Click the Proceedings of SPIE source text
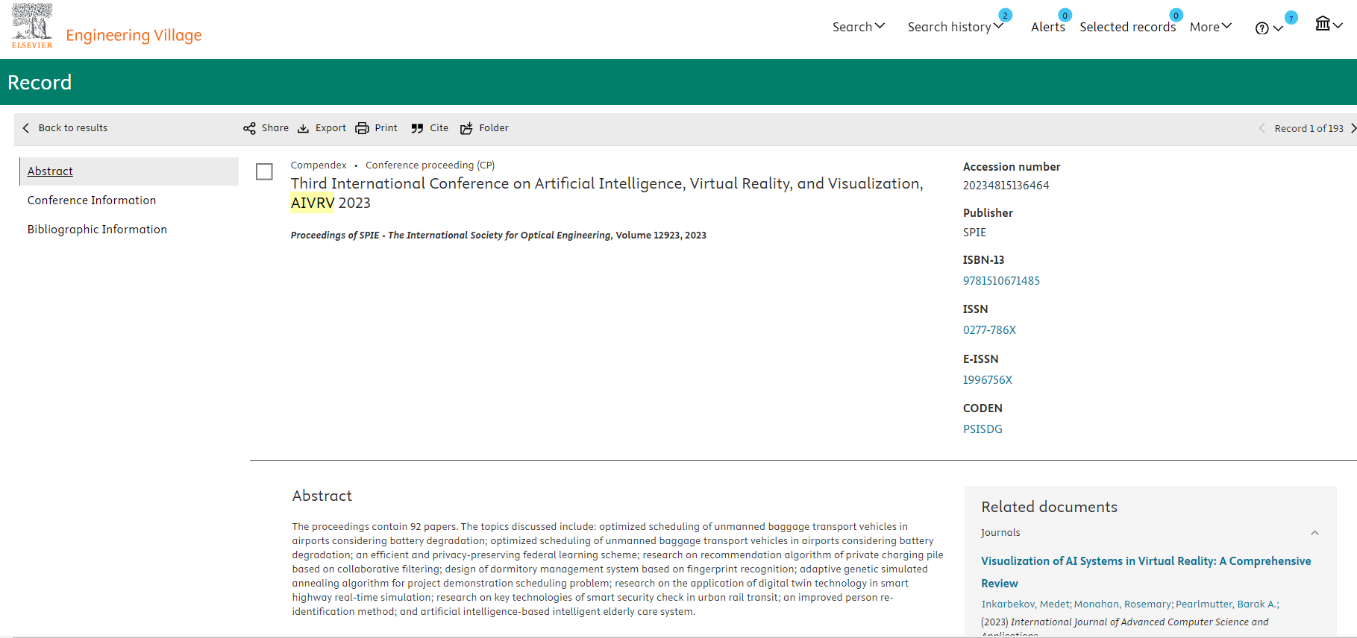The width and height of the screenshot is (1357, 638). [x=498, y=236]
